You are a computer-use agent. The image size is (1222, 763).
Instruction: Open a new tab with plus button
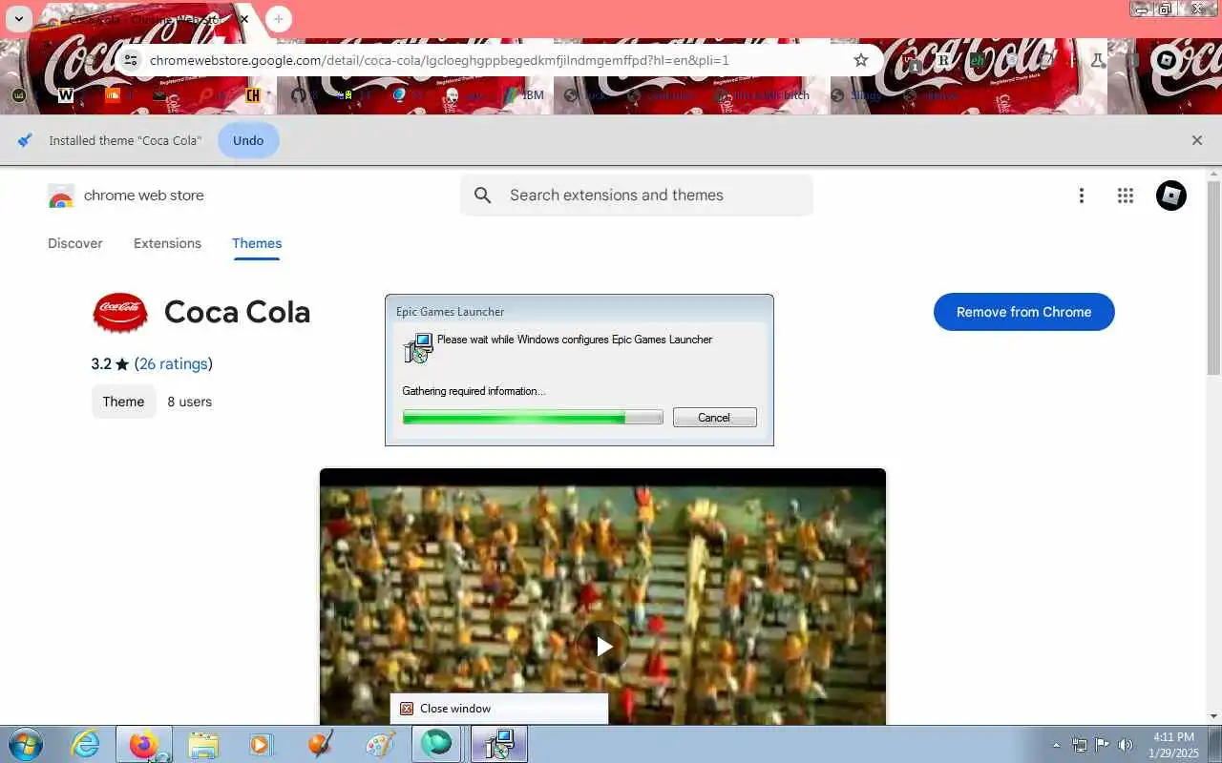tap(278, 19)
